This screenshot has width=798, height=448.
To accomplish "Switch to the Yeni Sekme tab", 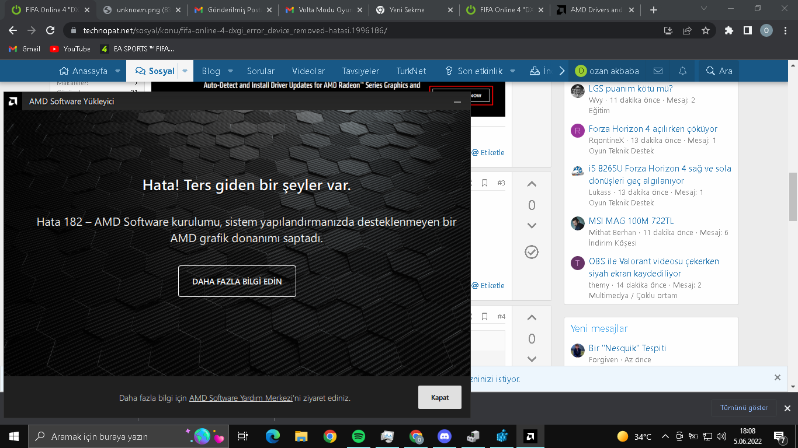I will point(415,10).
